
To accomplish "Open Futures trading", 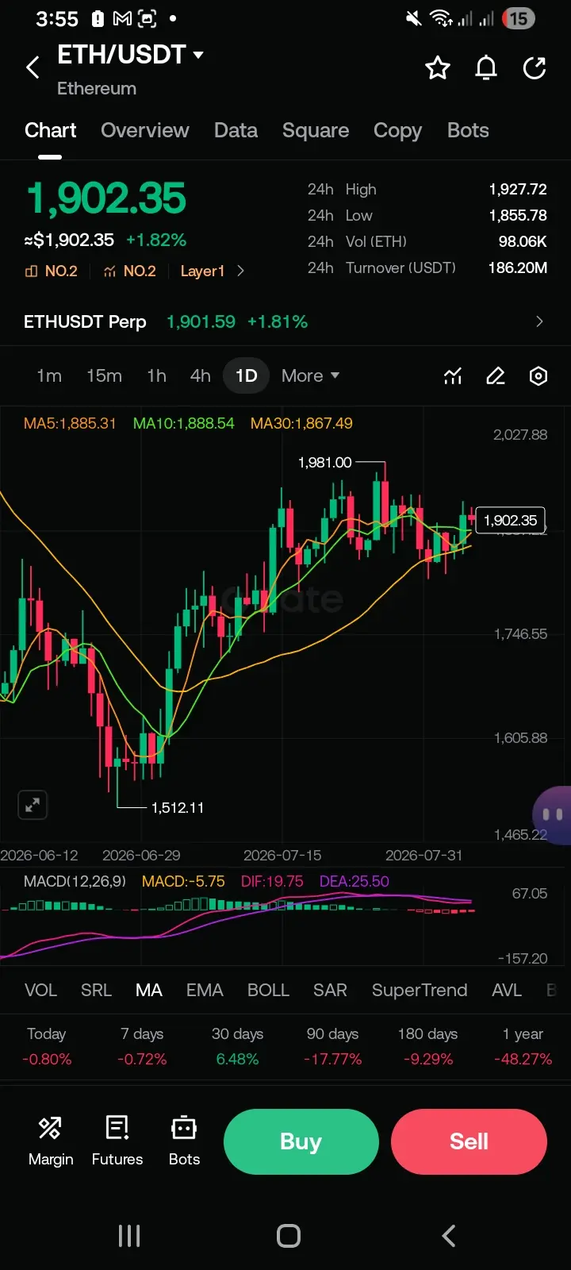I will (117, 1141).
